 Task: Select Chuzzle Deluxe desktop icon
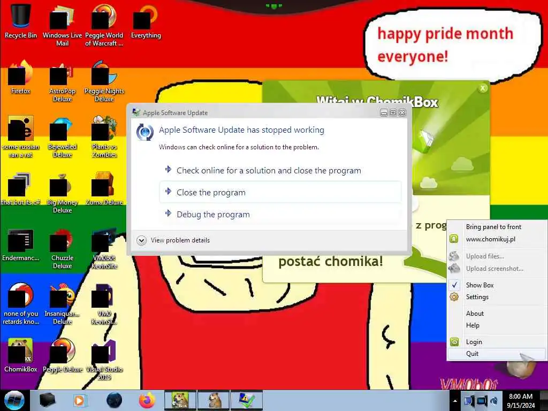[62, 249]
